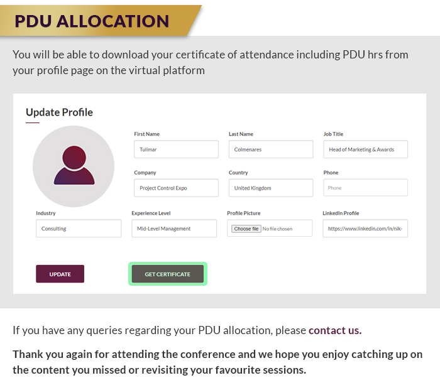Click the Profile Picture label
The width and height of the screenshot is (440, 390).
244,213
